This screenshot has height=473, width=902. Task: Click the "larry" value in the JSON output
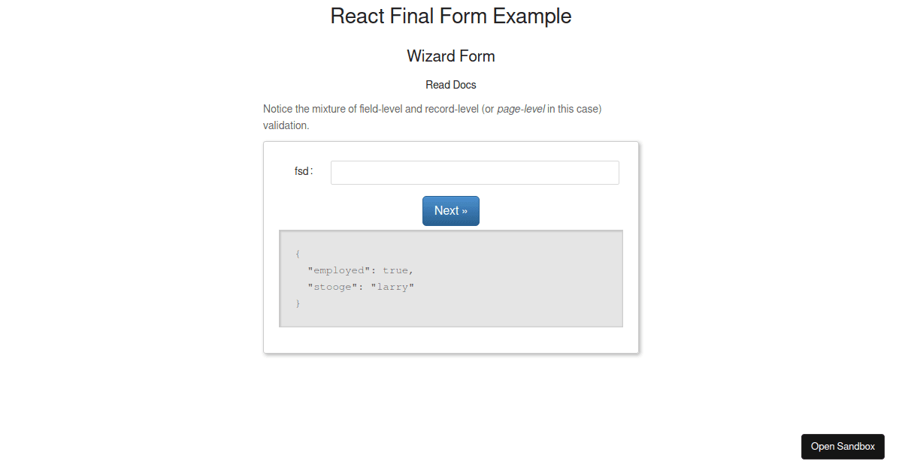coord(392,287)
